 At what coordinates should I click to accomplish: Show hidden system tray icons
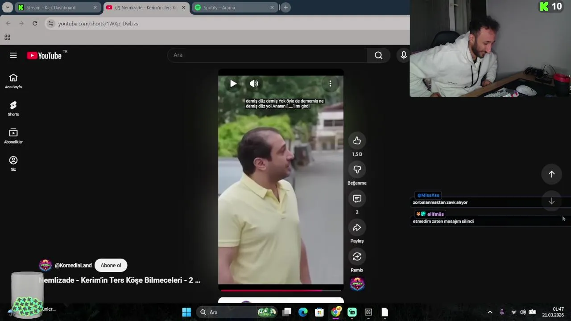(490, 312)
